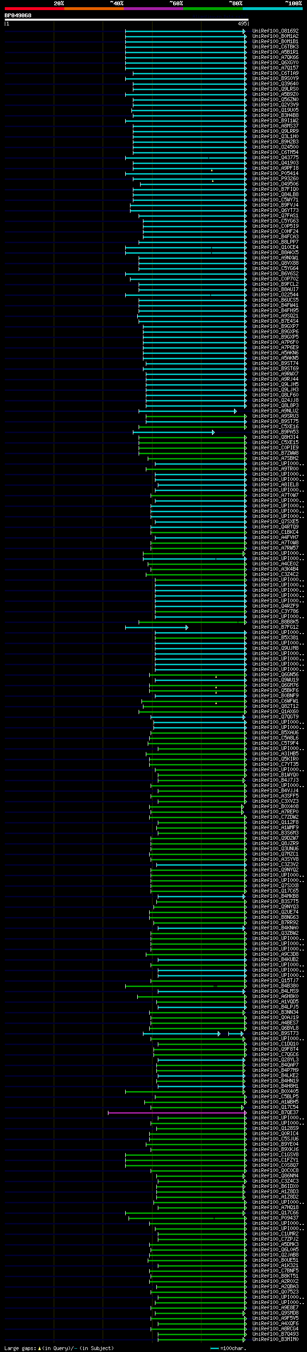Select the UniRef100_B9YE04 label

click(275, 1144)
